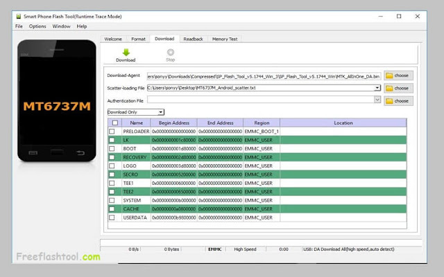Click the Region column header
Viewport: 444px width, 277px height.
[x=262, y=123]
